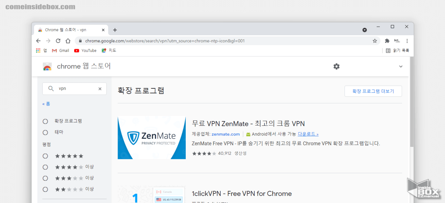The image size is (445, 203).
Task: Open the 지도 maps bookmark
Action: click(x=109, y=50)
